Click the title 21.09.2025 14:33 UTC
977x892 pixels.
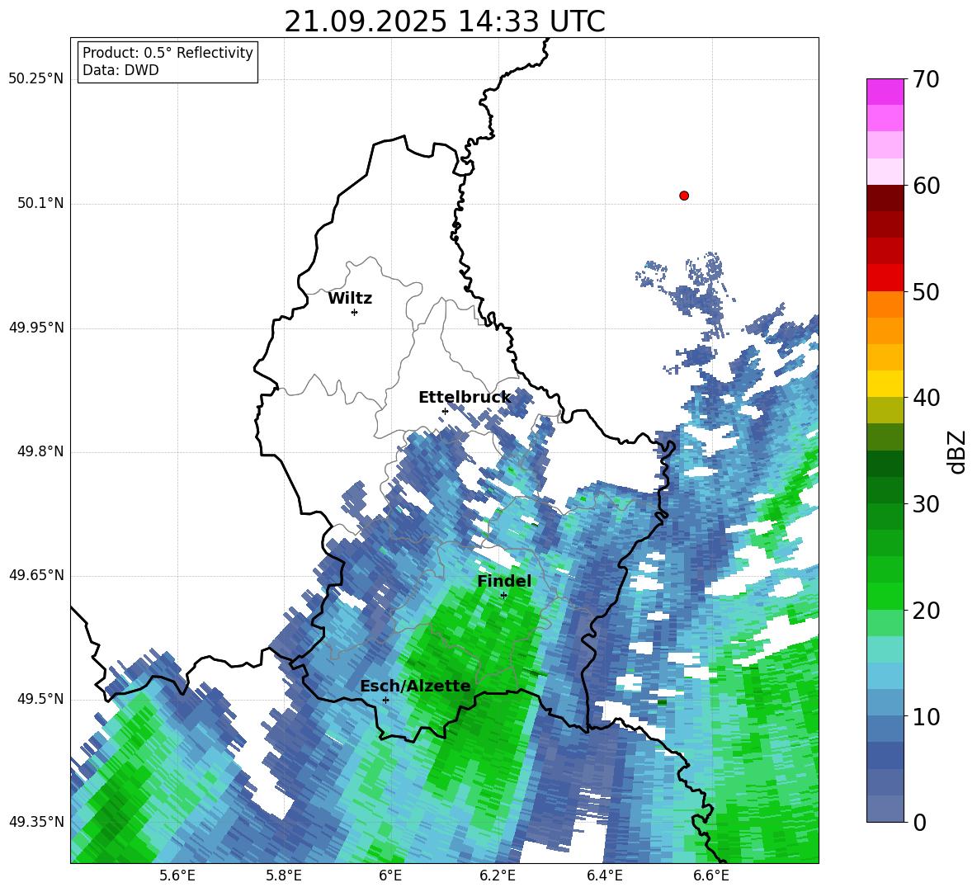(444, 21)
